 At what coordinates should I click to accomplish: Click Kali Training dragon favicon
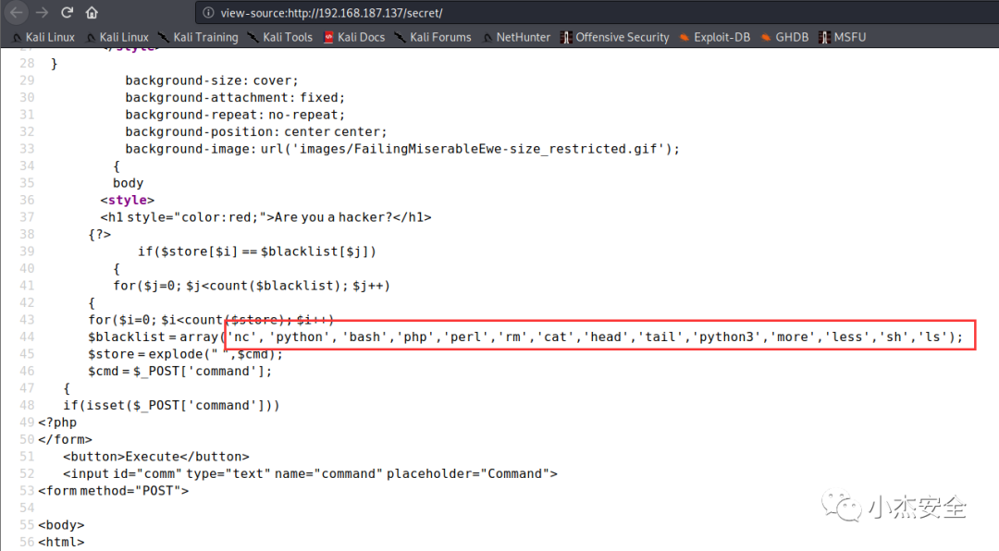[164, 38]
